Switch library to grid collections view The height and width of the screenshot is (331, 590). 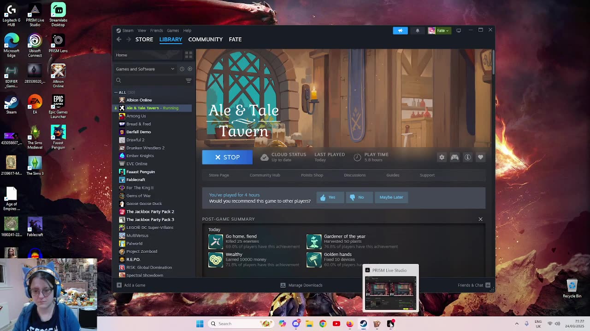[189, 55]
